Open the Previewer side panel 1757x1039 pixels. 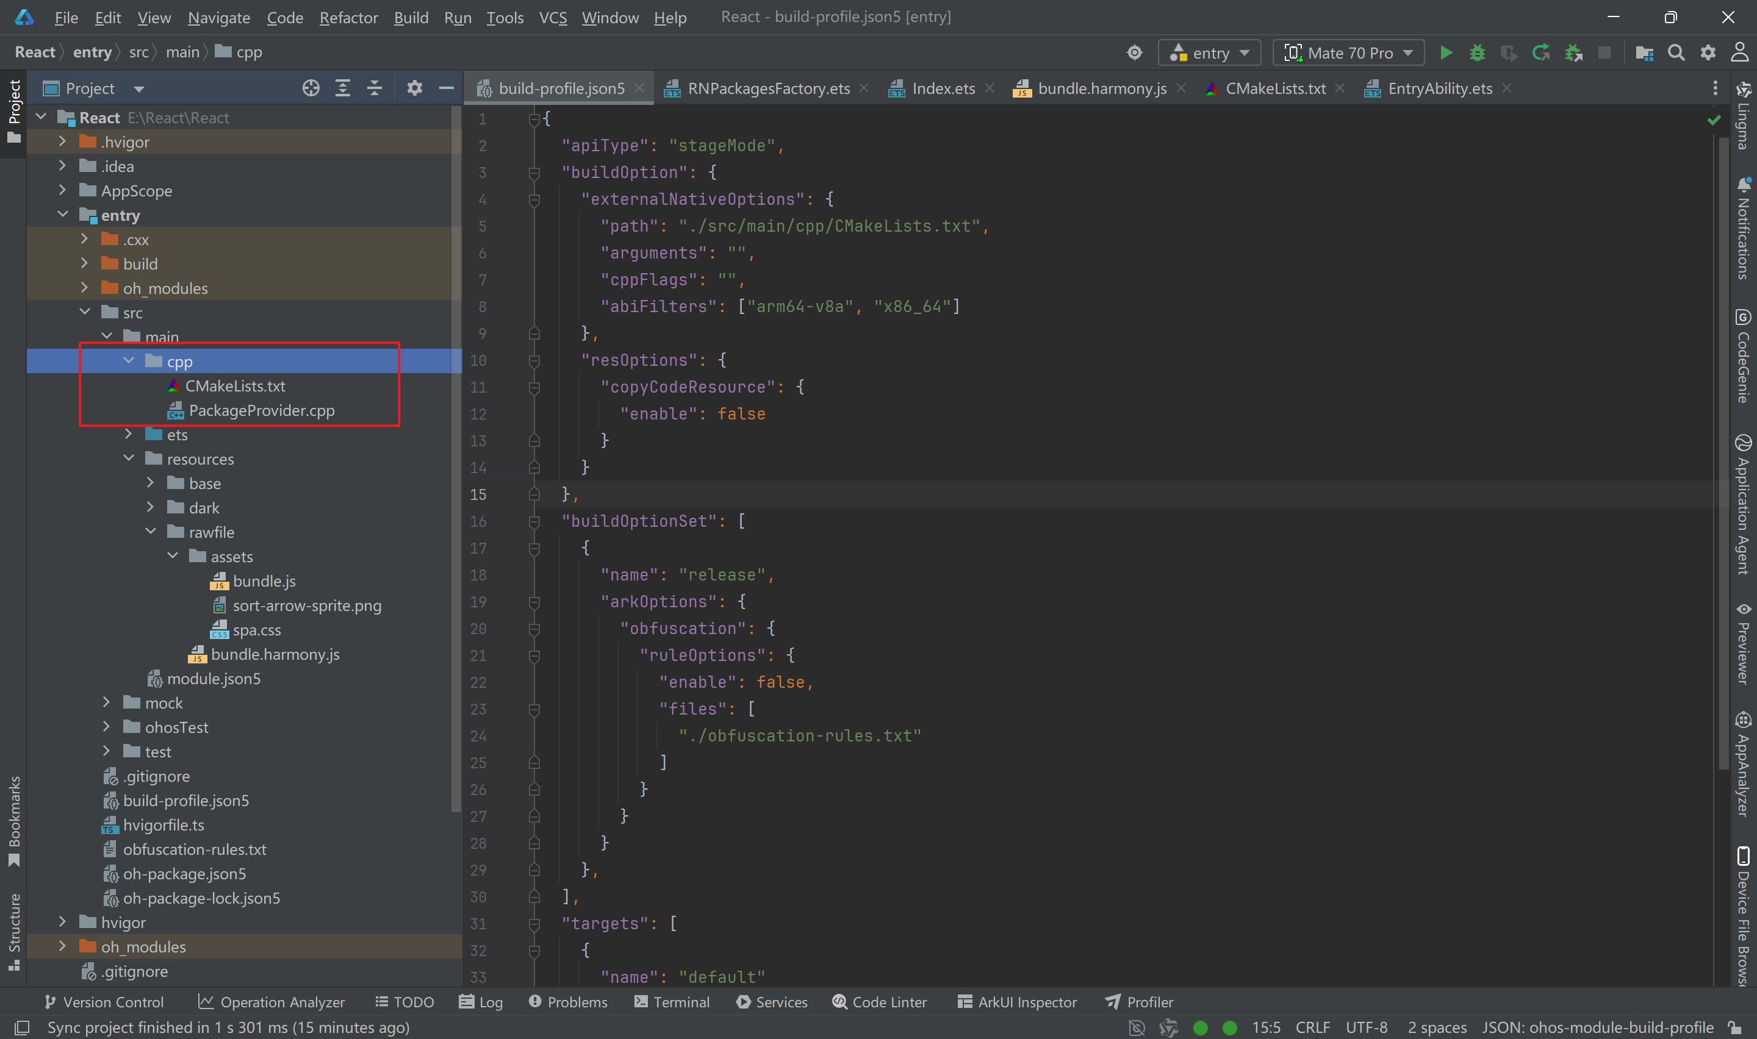(x=1743, y=643)
